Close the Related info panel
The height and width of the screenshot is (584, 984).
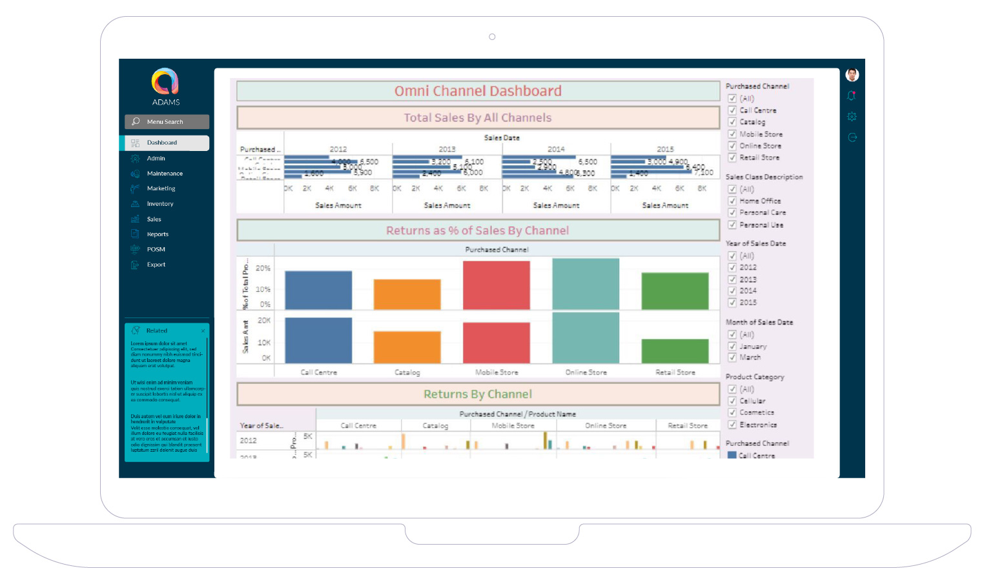[x=203, y=331]
